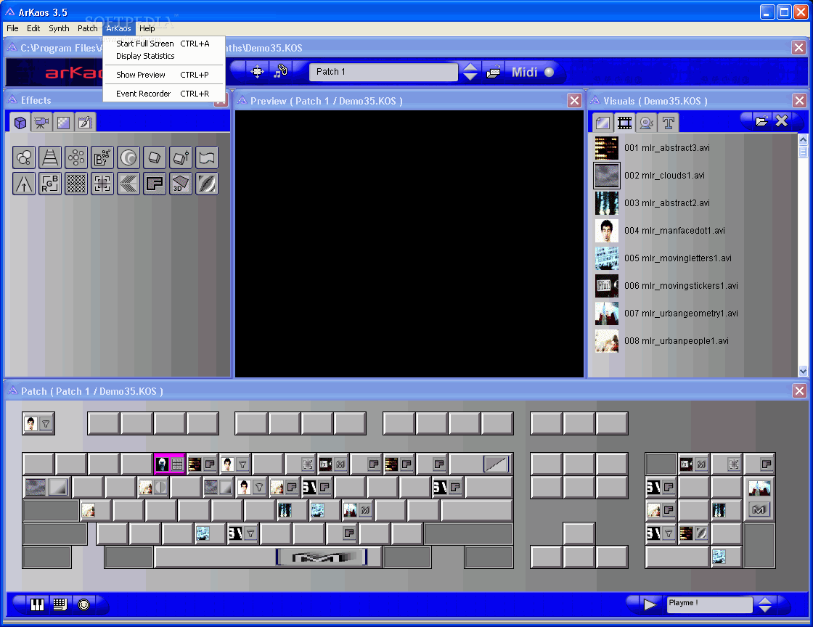The height and width of the screenshot is (627, 813).
Task: Click the spacebar key with M logo
Action: [268, 557]
